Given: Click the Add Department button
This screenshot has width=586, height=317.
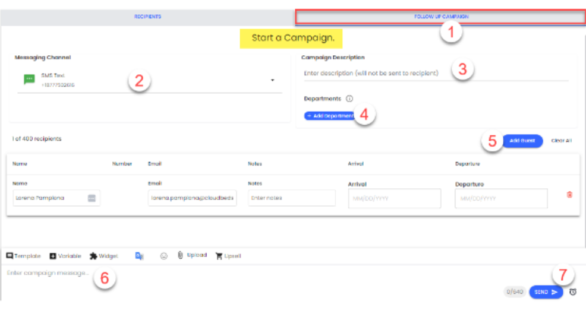Looking at the screenshot, I should point(330,116).
